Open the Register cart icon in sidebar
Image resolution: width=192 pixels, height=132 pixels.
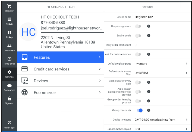click(x=9, y=6)
